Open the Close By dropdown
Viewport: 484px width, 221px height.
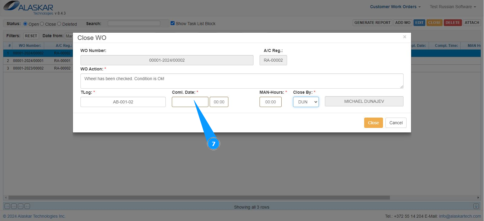pyautogui.click(x=306, y=102)
